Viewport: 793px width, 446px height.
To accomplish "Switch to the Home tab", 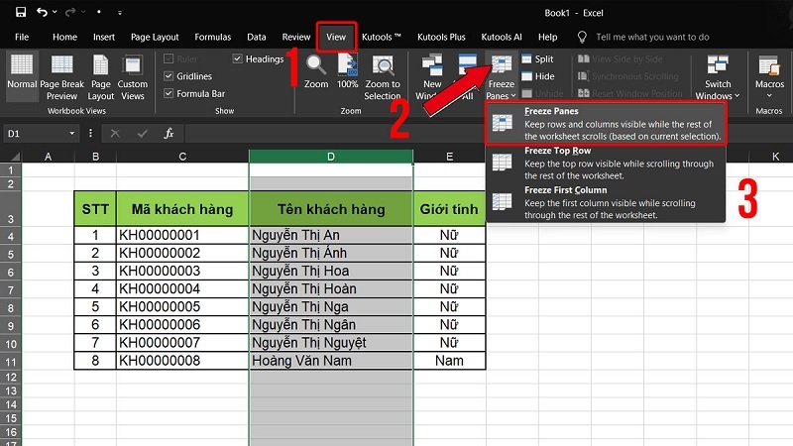I will pyautogui.click(x=64, y=37).
